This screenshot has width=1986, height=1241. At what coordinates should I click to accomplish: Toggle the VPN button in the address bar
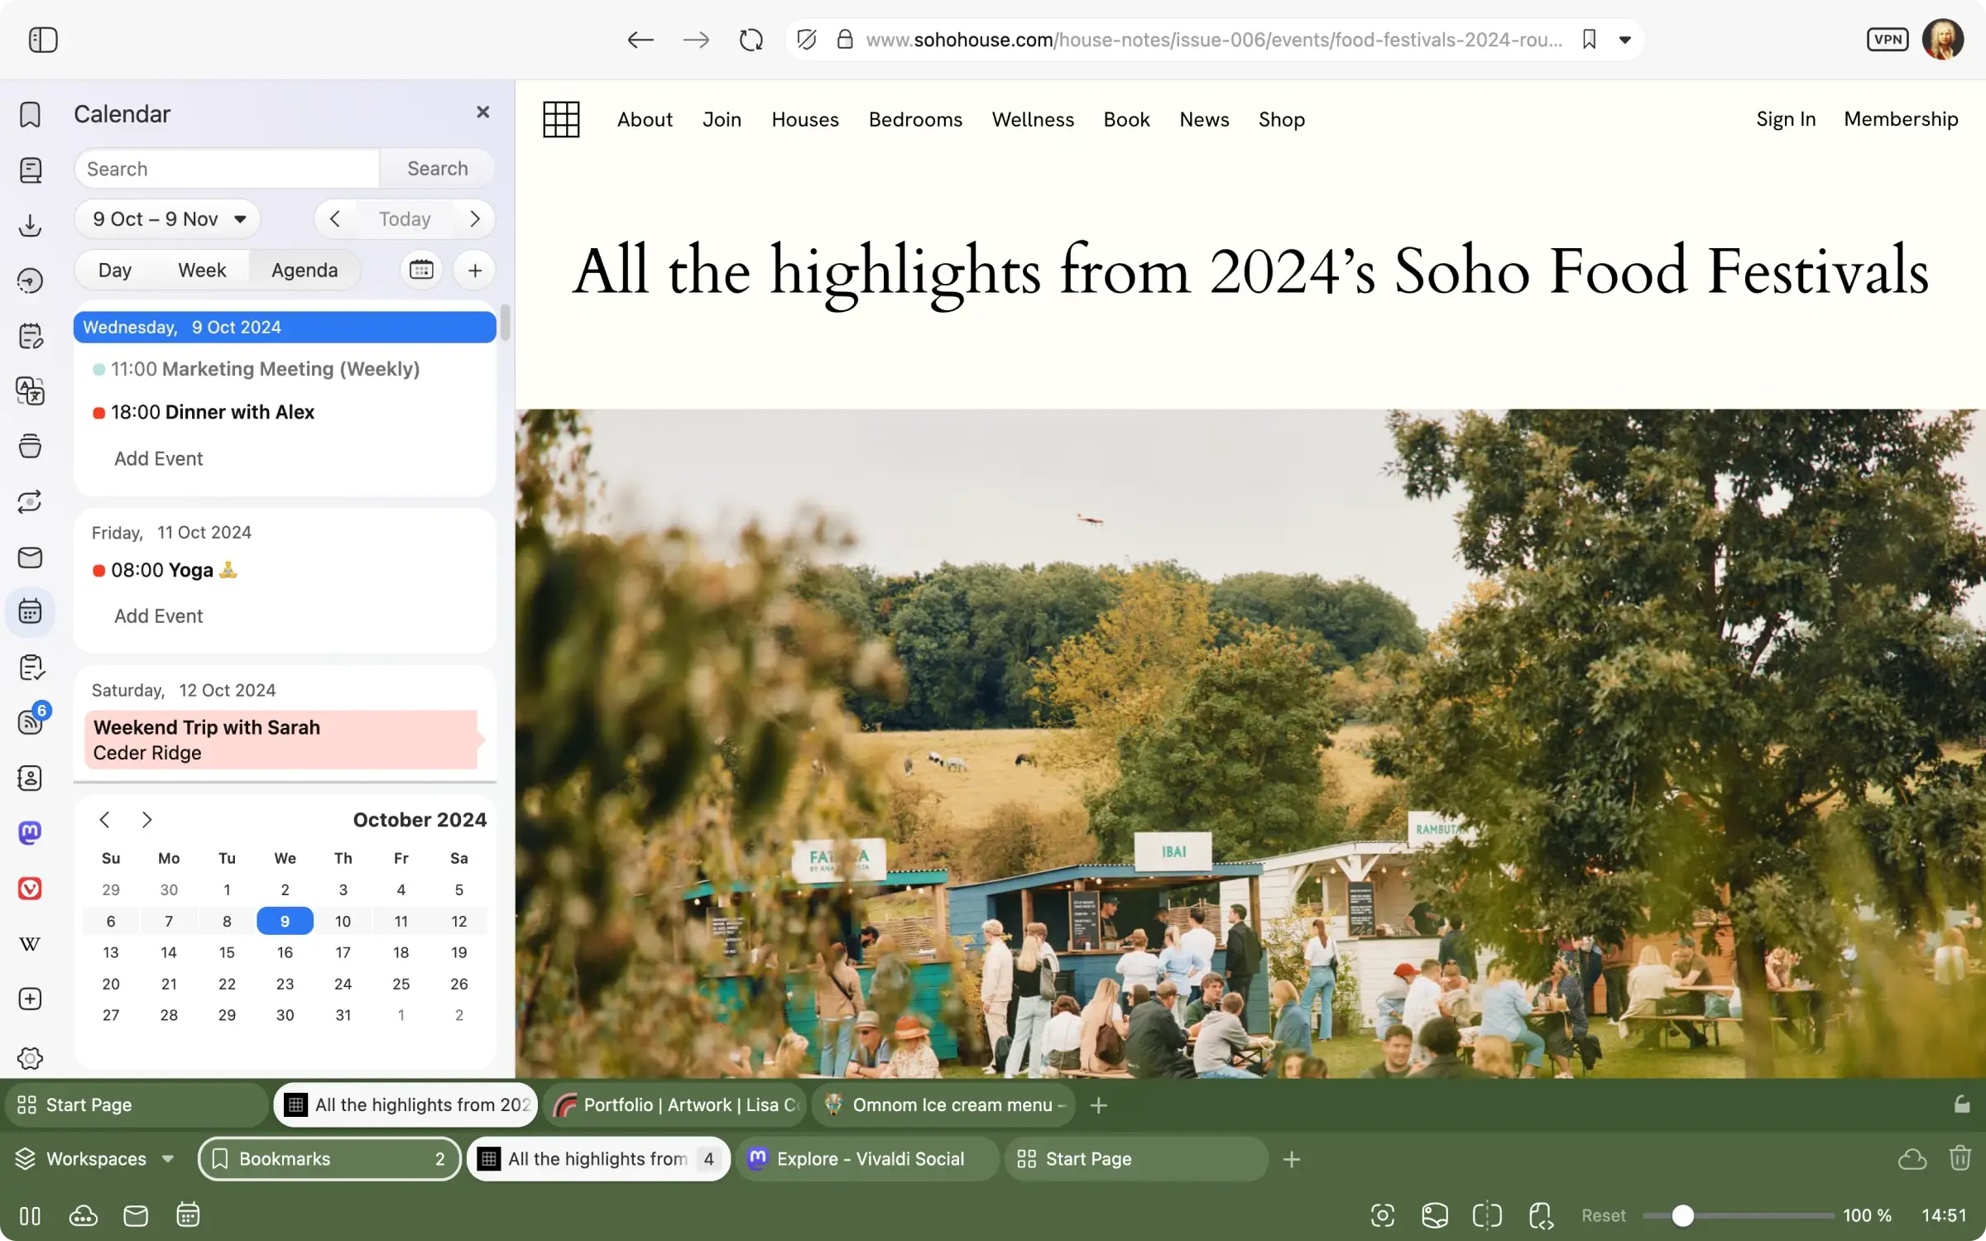1887,39
